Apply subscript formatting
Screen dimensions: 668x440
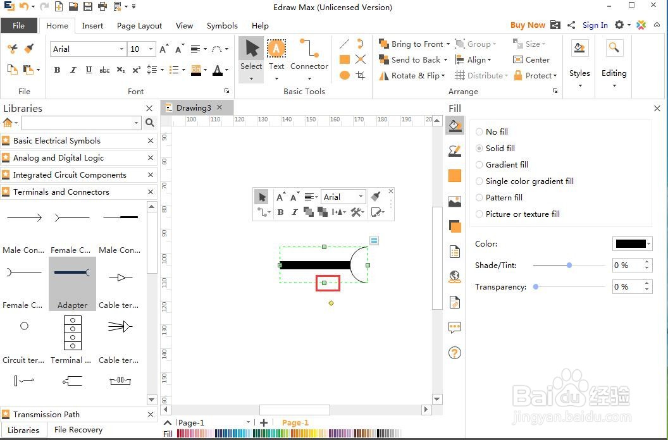click(121, 70)
